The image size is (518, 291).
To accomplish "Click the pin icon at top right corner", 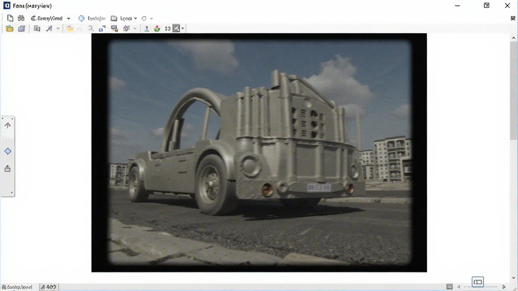I will tap(513, 18).
